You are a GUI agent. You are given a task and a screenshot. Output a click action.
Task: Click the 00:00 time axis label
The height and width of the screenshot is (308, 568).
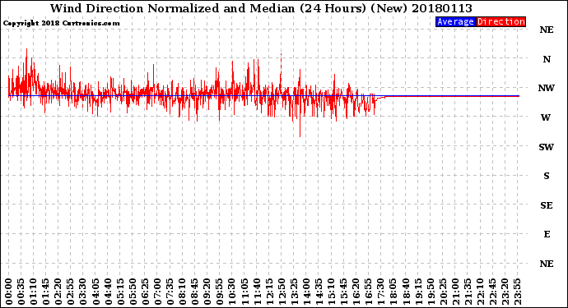click(9, 292)
